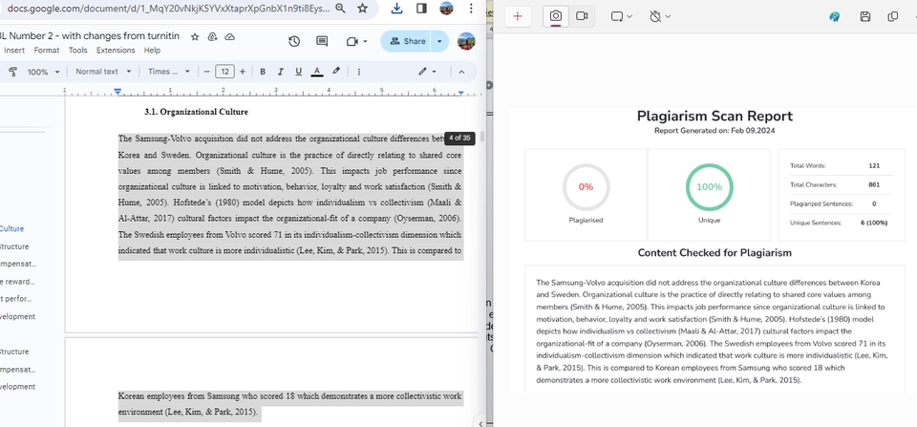Click the left indent marker on the ruler

click(x=117, y=92)
